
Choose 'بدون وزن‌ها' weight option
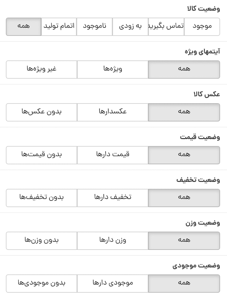[x=41, y=241]
